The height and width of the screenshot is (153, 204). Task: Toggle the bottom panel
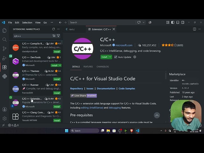click(x=178, y=23)
